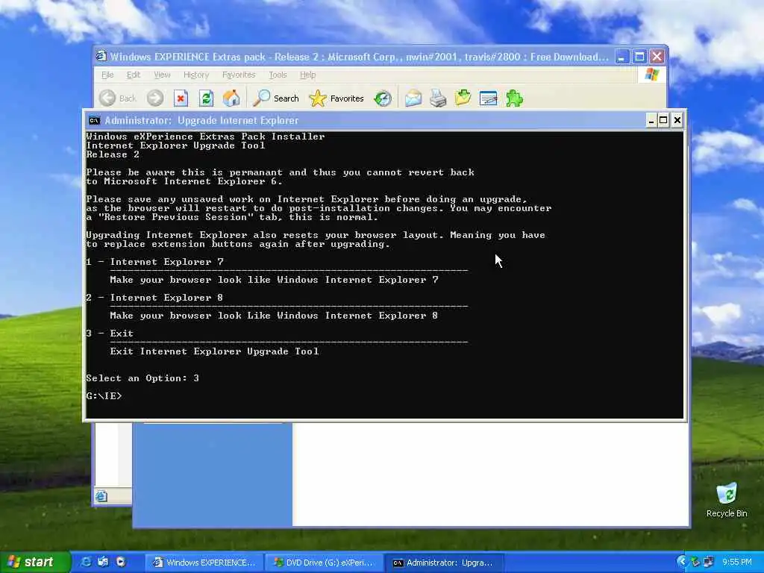Open the History menu in the browser
764x573 pixels.
[x=196, y=75]
